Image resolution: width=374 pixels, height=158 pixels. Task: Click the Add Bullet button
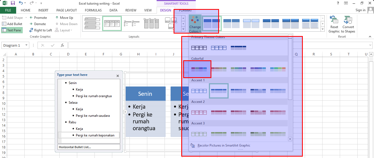tap(12, 24)
